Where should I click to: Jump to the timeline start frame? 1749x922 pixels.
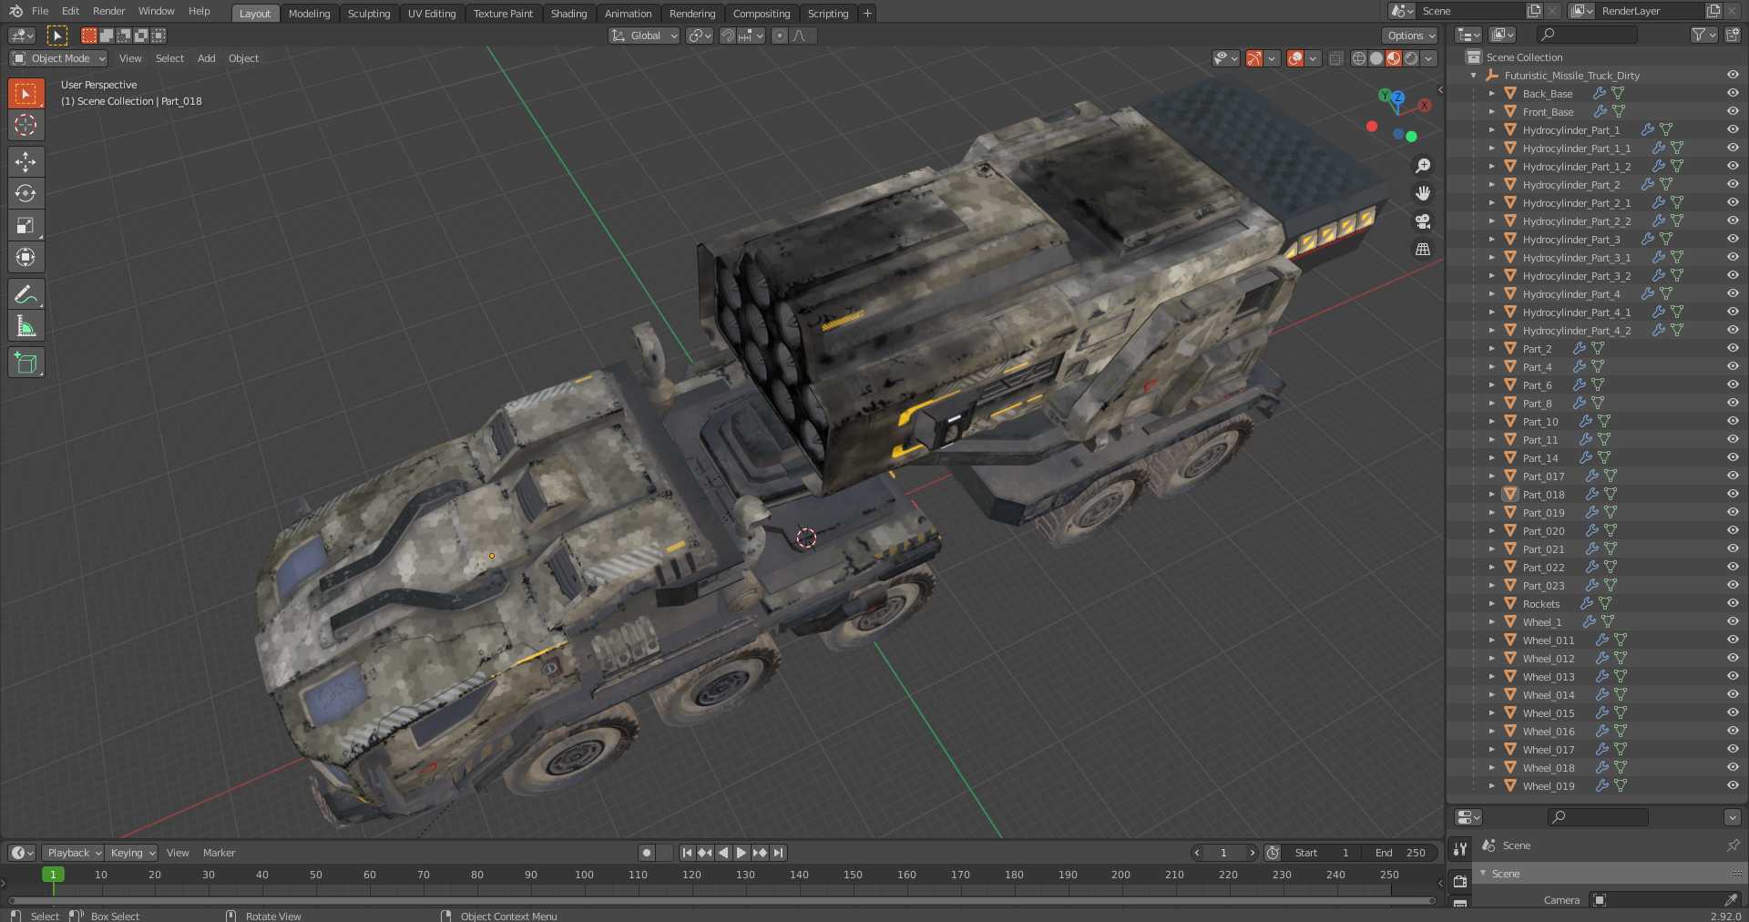(687, 853)
